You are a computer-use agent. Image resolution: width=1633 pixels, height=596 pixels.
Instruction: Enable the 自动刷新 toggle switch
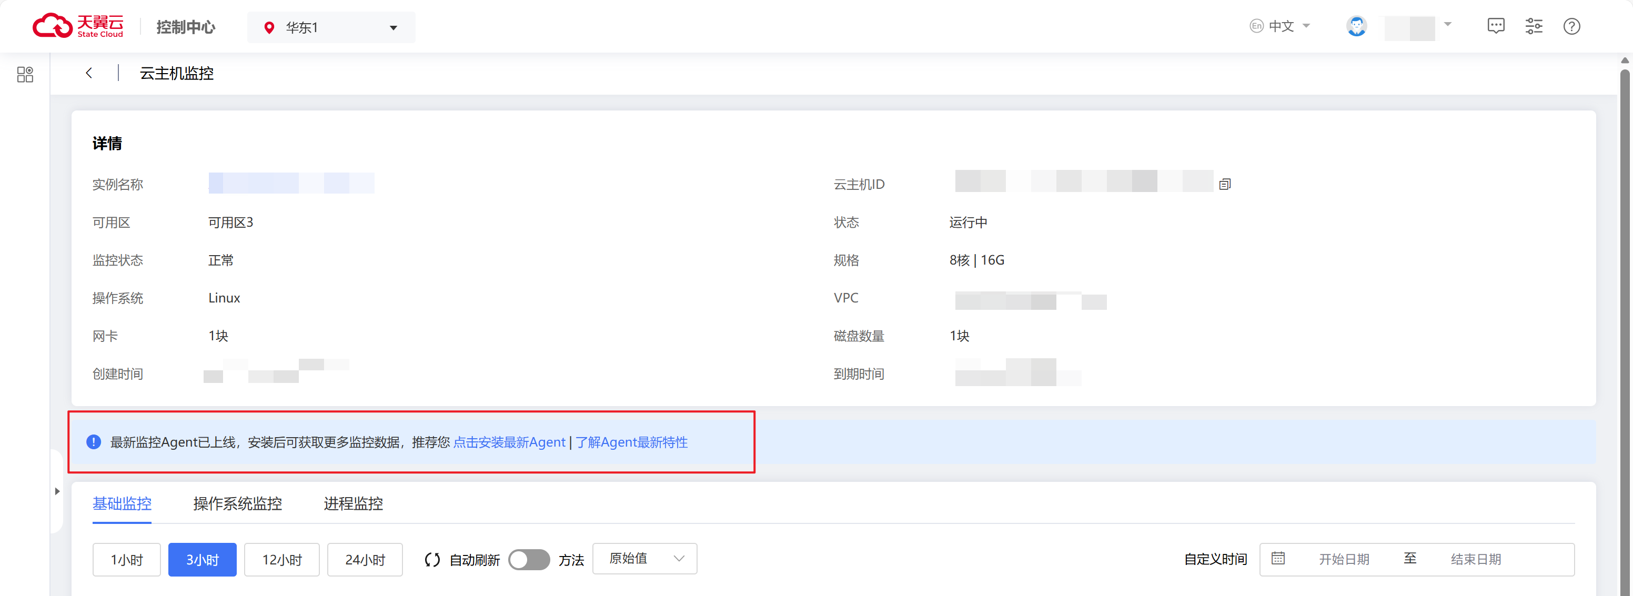coord(529,560)
